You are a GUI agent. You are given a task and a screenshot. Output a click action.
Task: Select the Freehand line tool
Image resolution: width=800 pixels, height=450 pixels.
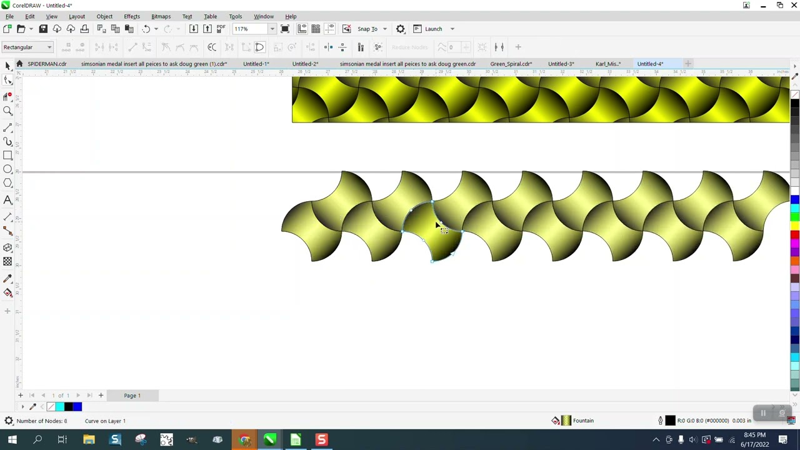tap(7, 127)
